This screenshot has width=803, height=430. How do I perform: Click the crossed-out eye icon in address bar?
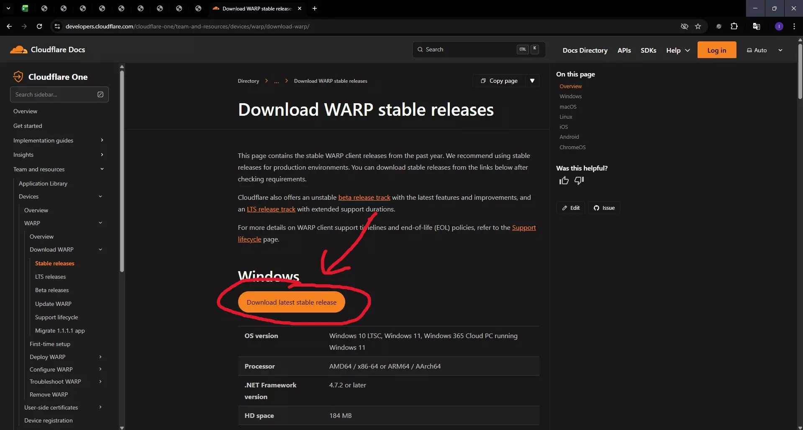coord(685,26)
